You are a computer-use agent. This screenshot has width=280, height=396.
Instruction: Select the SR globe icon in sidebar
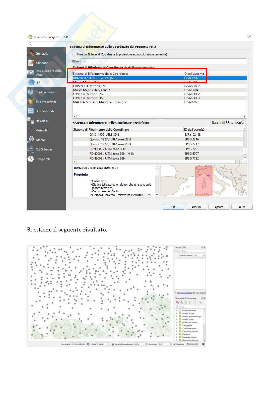click(31, 83)
